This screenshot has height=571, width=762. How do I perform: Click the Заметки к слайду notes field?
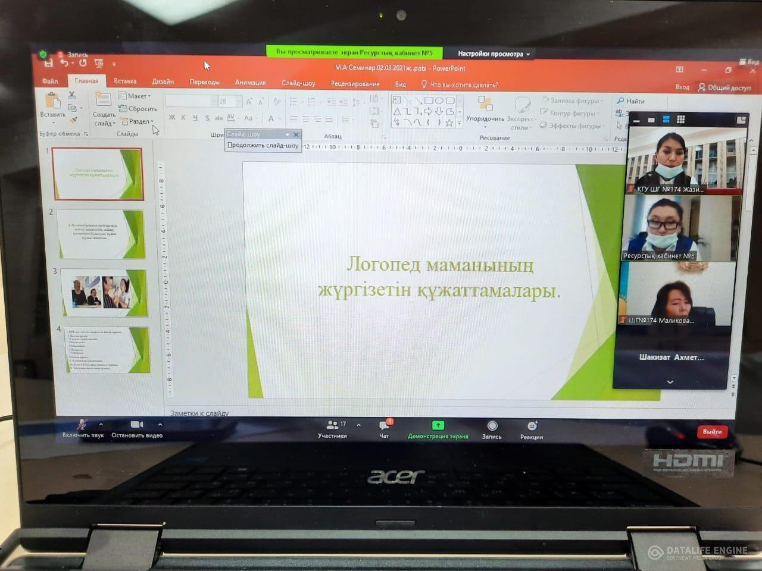[x=199, y=413]
